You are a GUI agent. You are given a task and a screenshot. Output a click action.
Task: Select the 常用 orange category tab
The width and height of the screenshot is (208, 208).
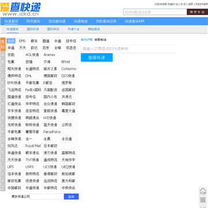[3, 44]
